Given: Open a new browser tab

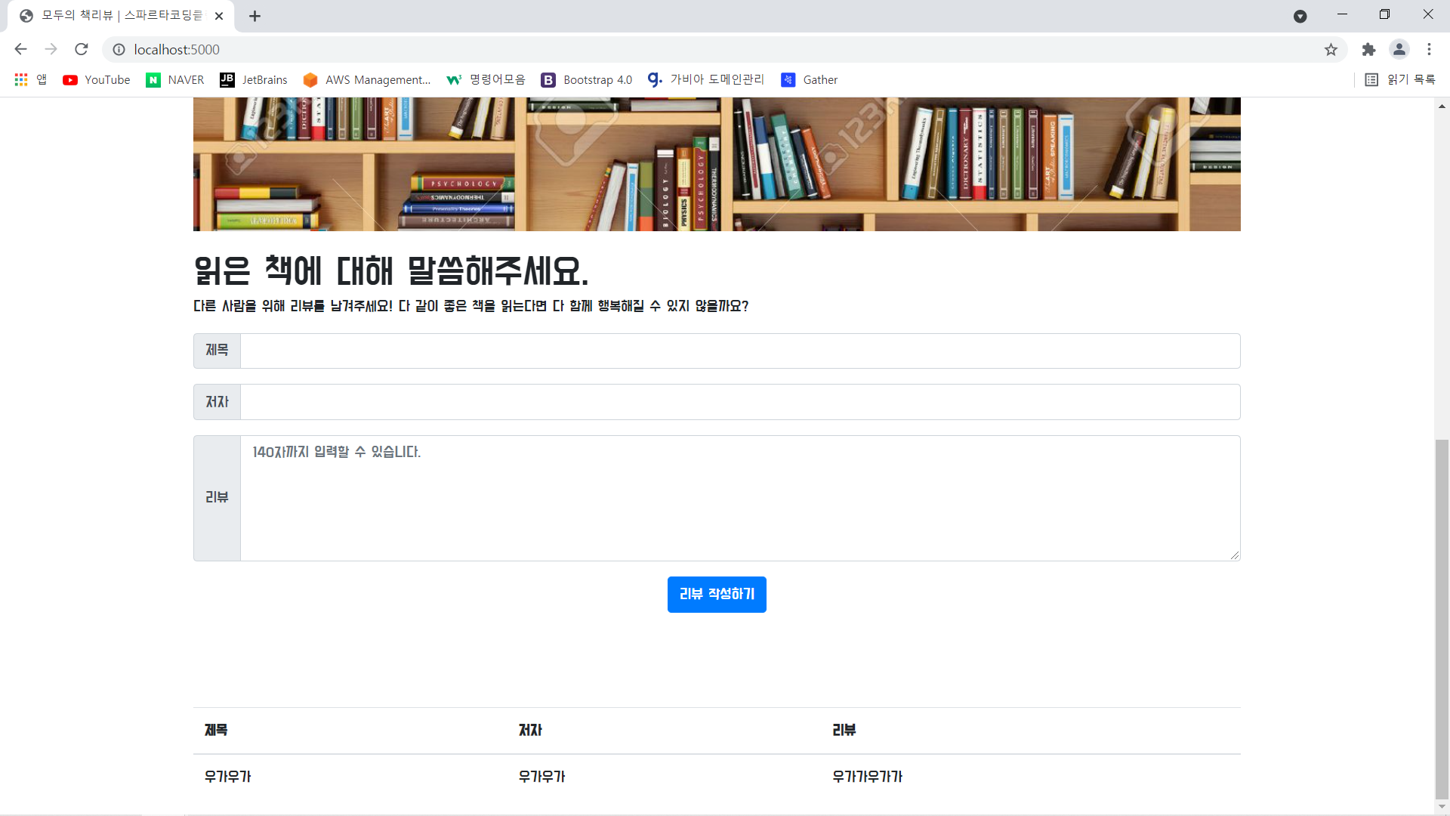Looking at the screenshot, I should 255,16.
